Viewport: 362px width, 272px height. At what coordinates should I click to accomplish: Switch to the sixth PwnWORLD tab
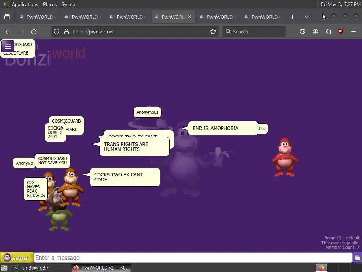(x=263, y=17)
